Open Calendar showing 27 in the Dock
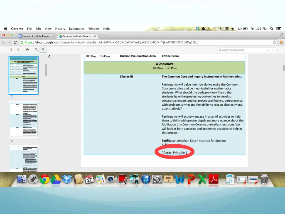The height and width of the screenshot is (214, 285). pyautogui.click(x=89, y=179)
